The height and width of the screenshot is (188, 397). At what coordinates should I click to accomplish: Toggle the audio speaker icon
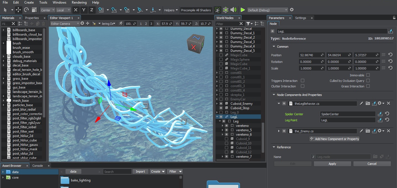click(234, 10)
